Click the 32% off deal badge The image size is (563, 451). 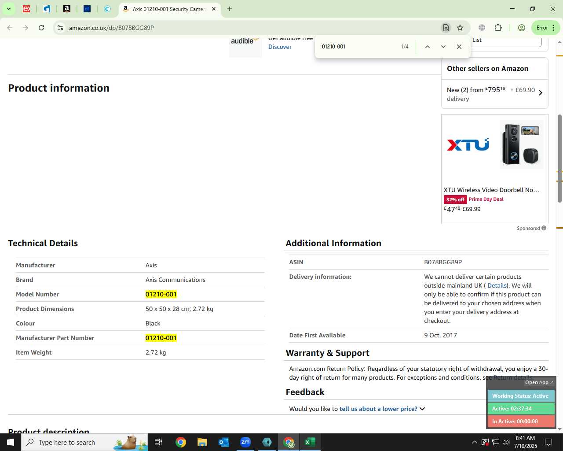coord(455,200)
